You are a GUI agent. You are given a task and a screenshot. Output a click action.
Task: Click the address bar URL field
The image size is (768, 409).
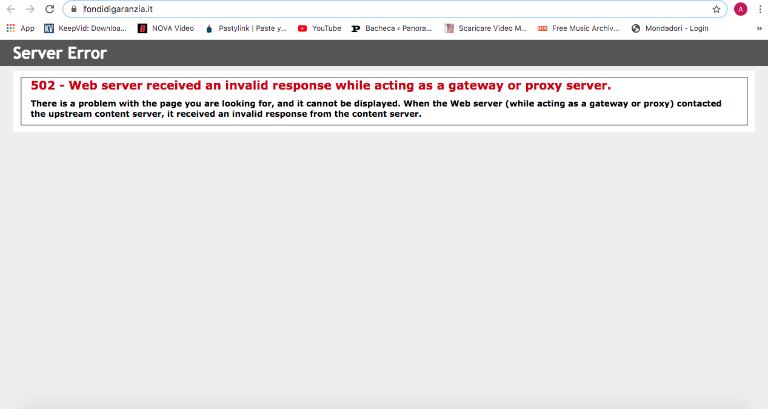tap(394, 9)
